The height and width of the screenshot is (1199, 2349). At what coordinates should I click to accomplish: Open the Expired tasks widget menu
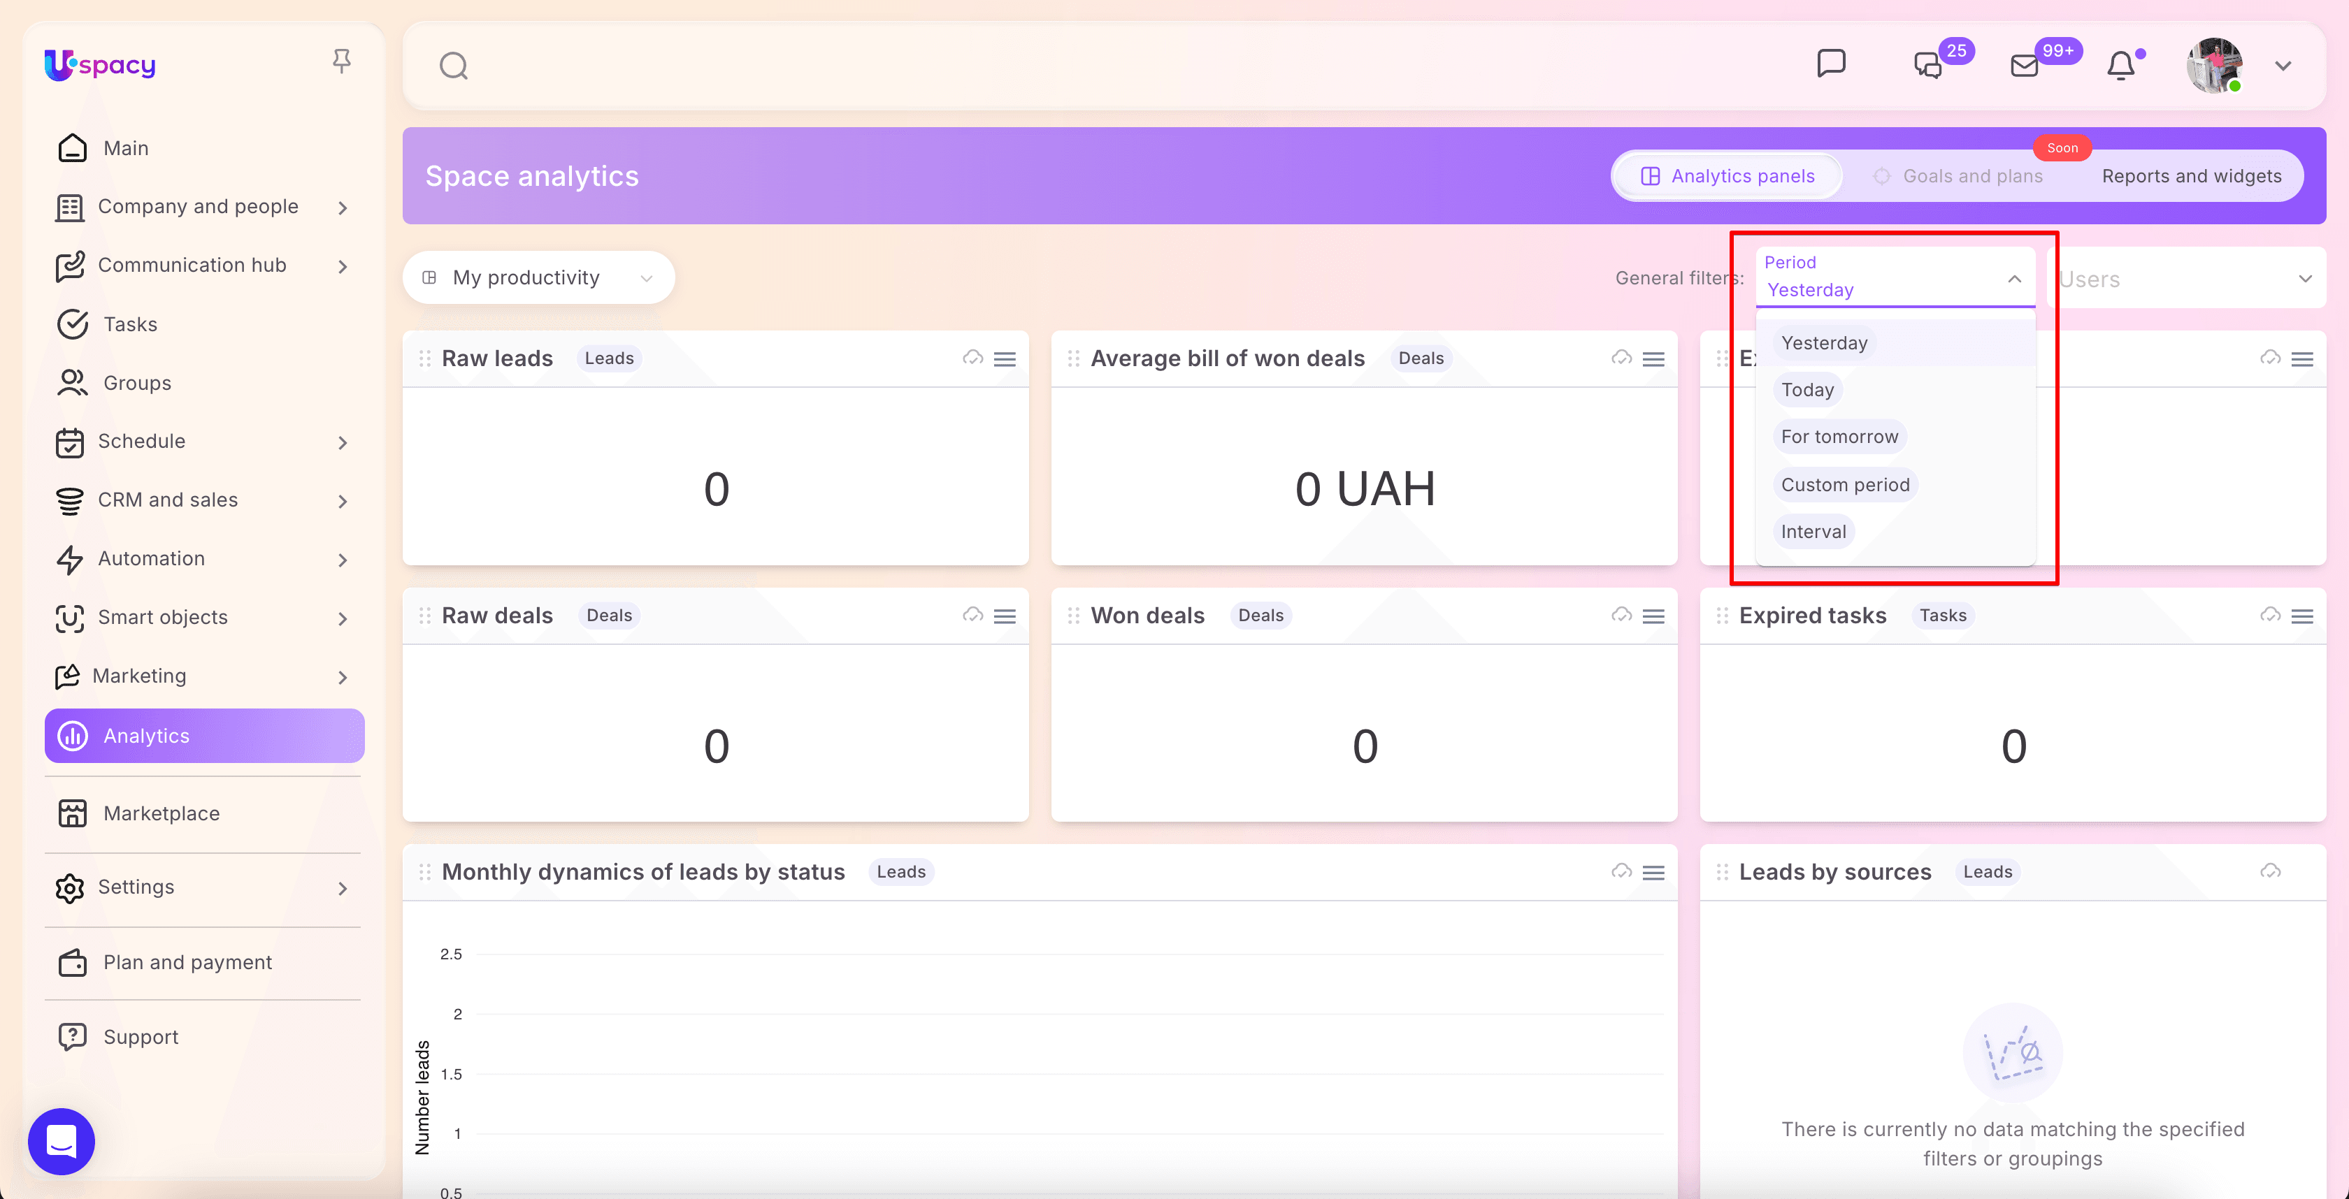coord(2302,616)
